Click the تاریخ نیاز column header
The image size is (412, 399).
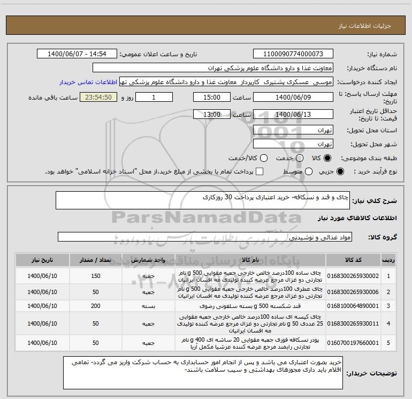coord(42,260)
